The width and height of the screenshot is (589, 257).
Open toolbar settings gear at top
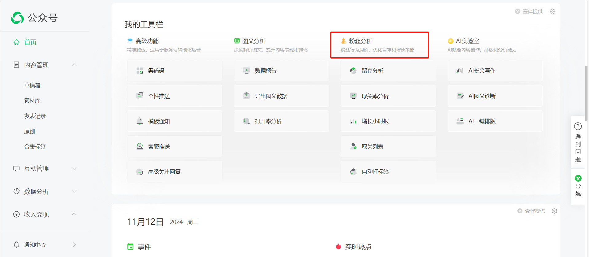[552, 11]
